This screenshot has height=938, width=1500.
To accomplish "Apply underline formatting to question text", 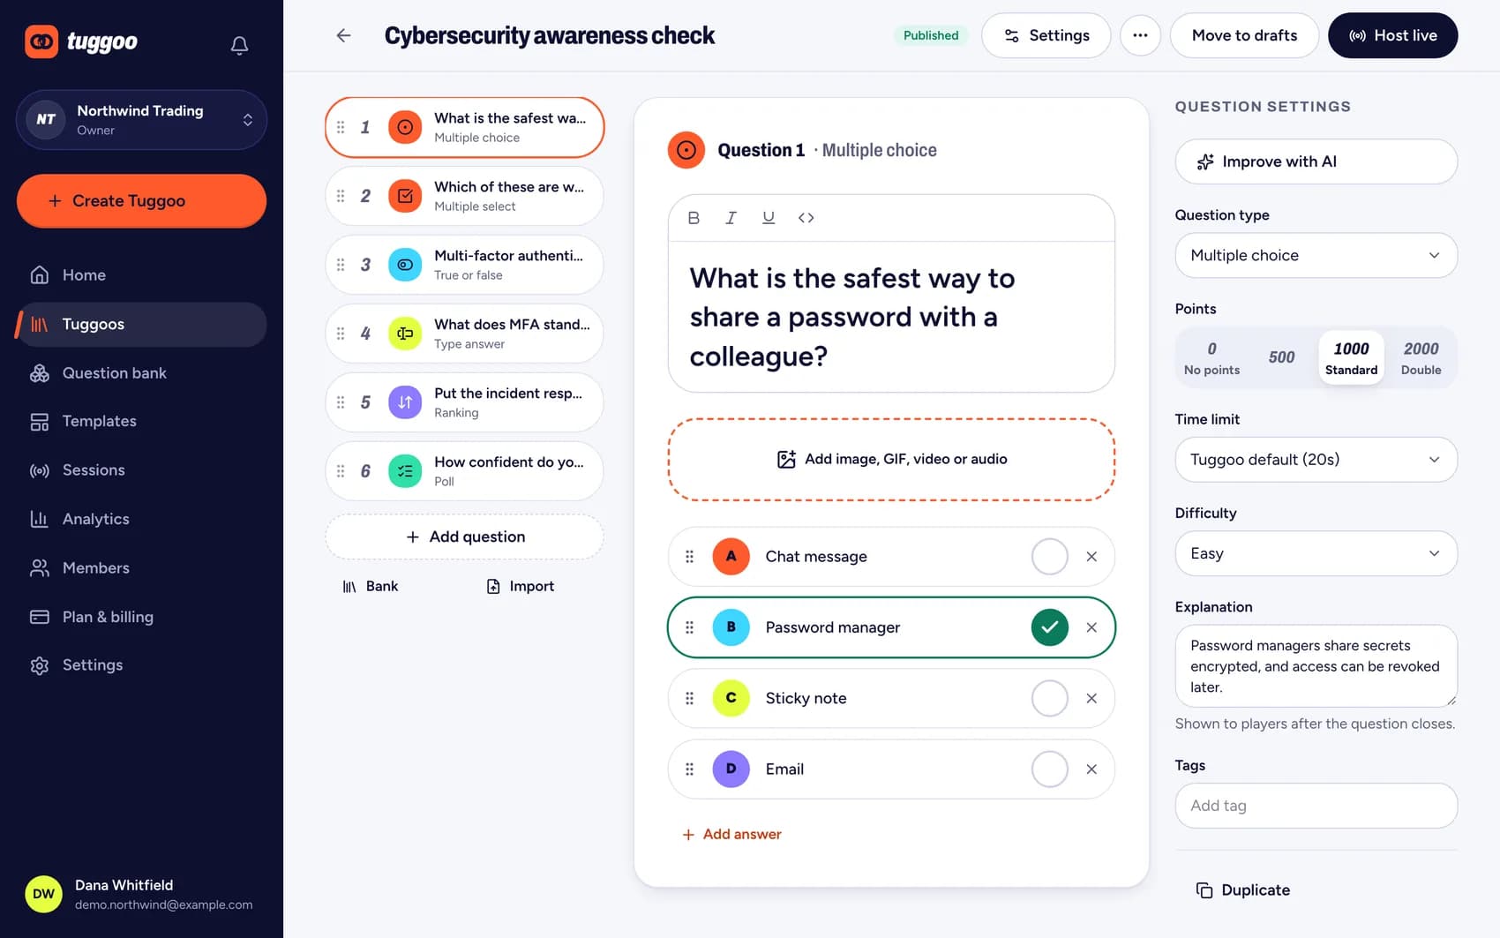I will [x=769, y=218].
